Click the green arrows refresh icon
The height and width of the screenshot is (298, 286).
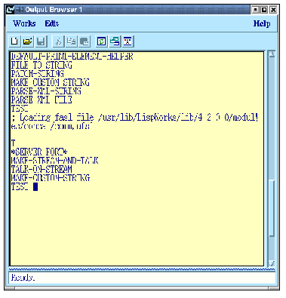(x=102, y=41)
